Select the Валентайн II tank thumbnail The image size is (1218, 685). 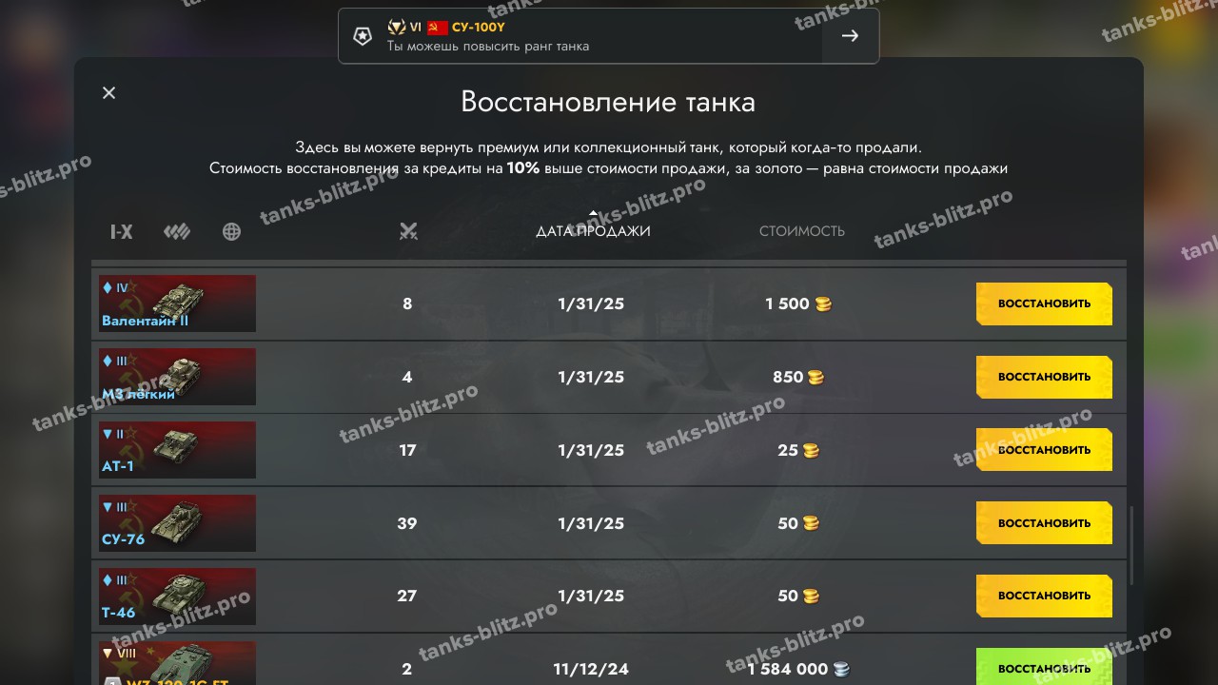(x=177, y=303)
